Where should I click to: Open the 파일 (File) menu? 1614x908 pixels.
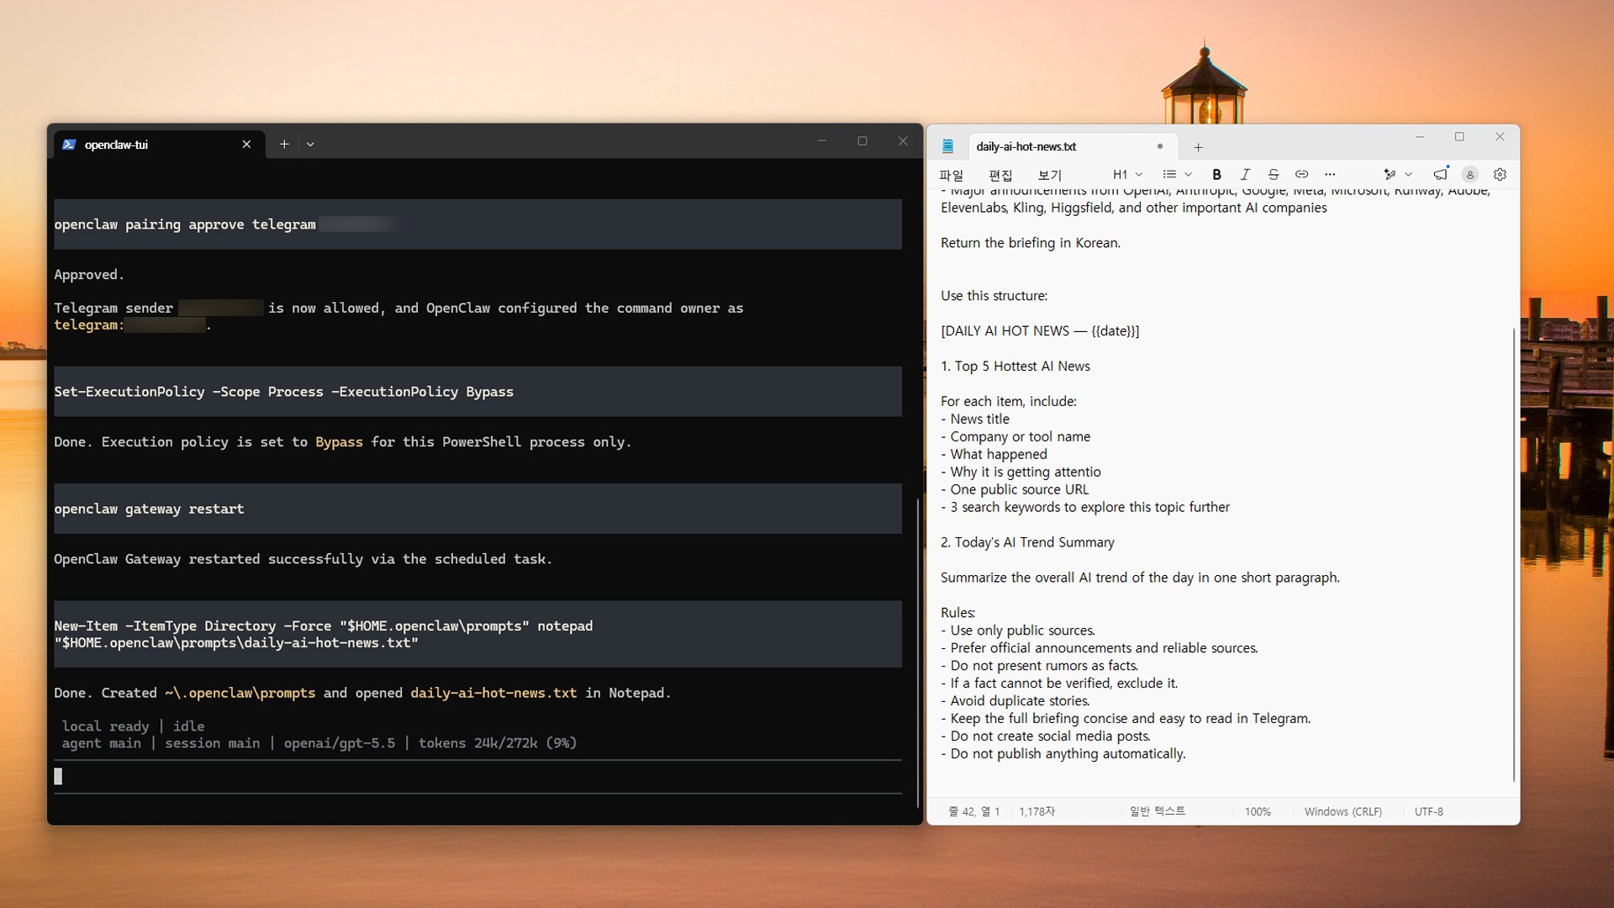[951, 175]
